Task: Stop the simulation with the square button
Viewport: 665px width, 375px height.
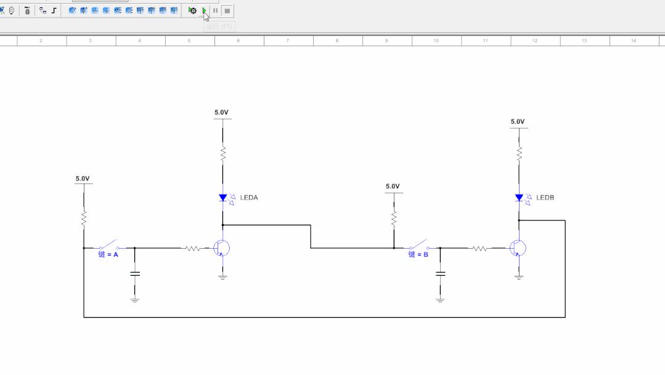Action: pyautogui.click(x=227, y=10)
